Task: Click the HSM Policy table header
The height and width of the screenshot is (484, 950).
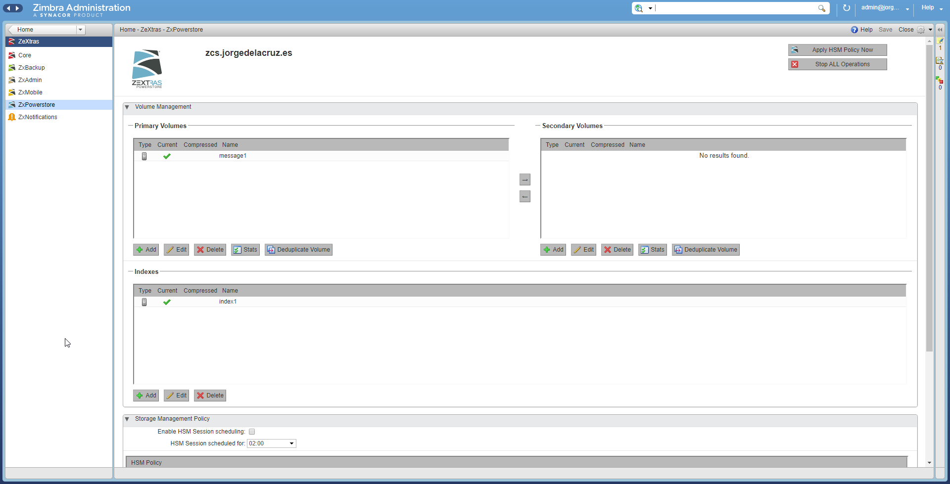Action: 517,463
